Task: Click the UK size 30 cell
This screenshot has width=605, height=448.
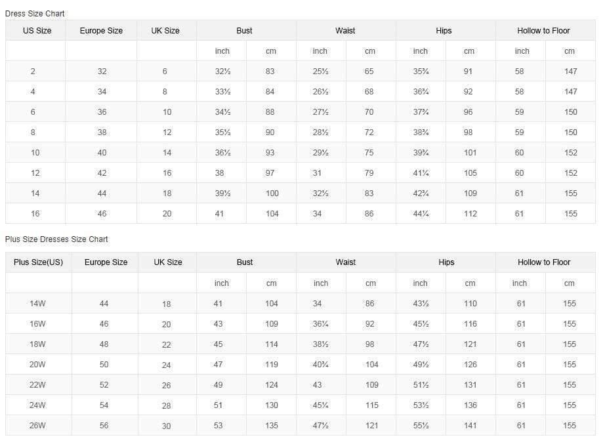Action: [x=167, y=426]
